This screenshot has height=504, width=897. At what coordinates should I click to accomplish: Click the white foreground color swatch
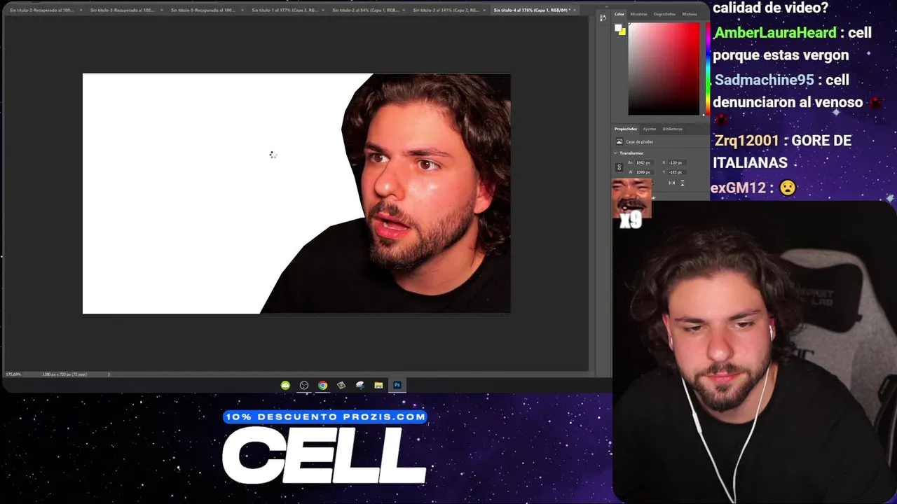tap(618, 28)
